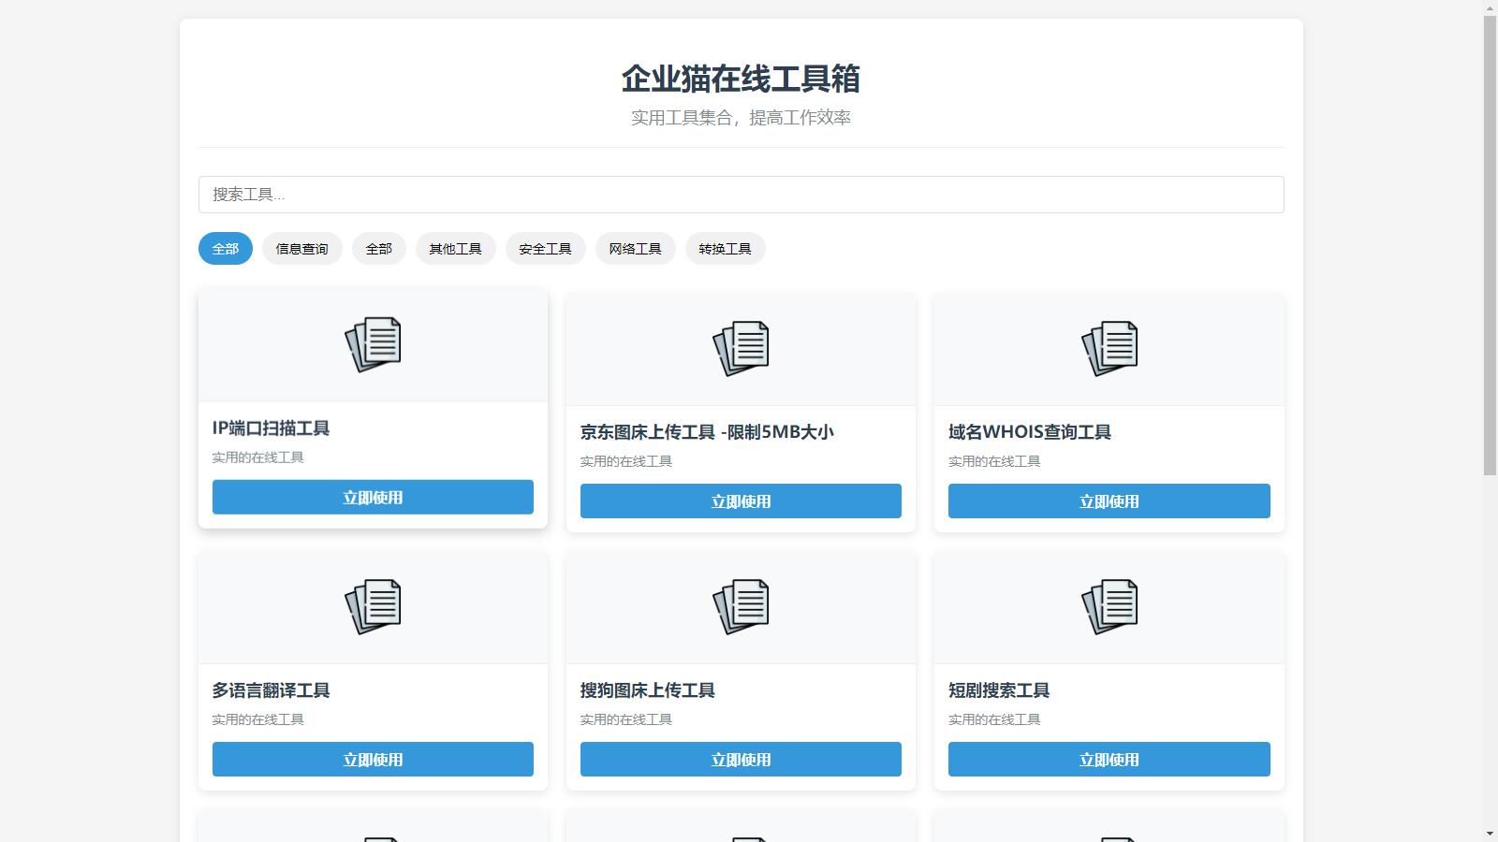The image size is (1498, 842).
Task: Switch on the 网络工具 filter
Action: click(635, 248)
